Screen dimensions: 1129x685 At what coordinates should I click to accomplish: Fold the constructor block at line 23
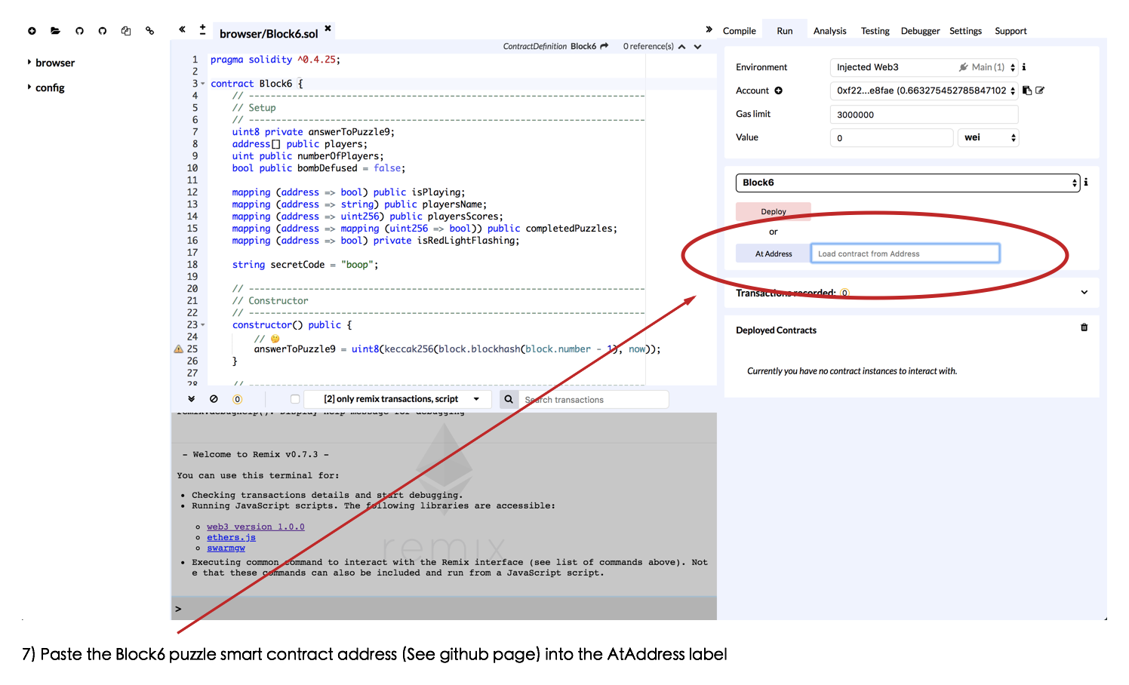(202, 325)
